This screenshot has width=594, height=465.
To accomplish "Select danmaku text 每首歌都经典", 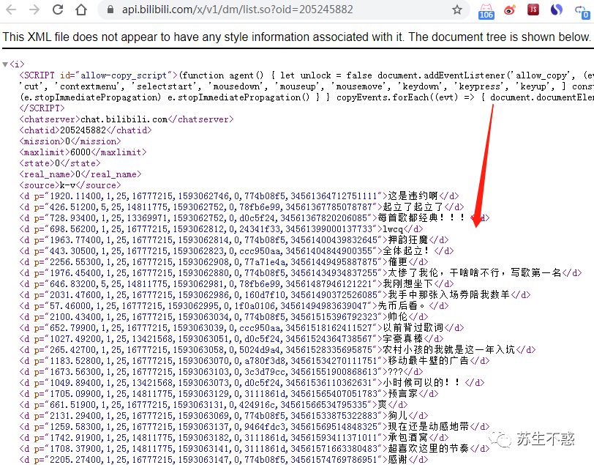I will (408, 218).
